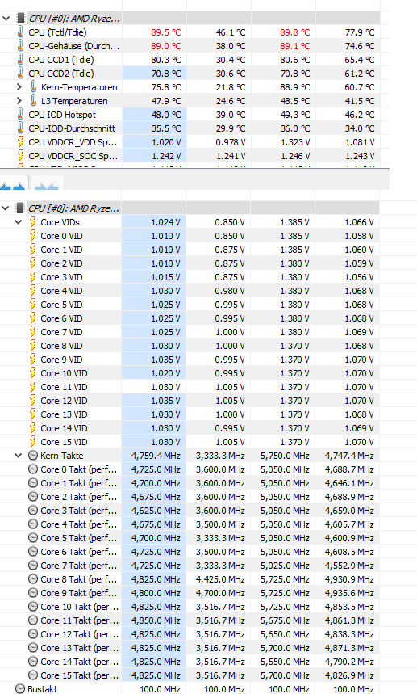Screen dimensions: 417x694
Task: Select the CPU IOD Hotspot sensor label
Action: [x=62, y=115]
